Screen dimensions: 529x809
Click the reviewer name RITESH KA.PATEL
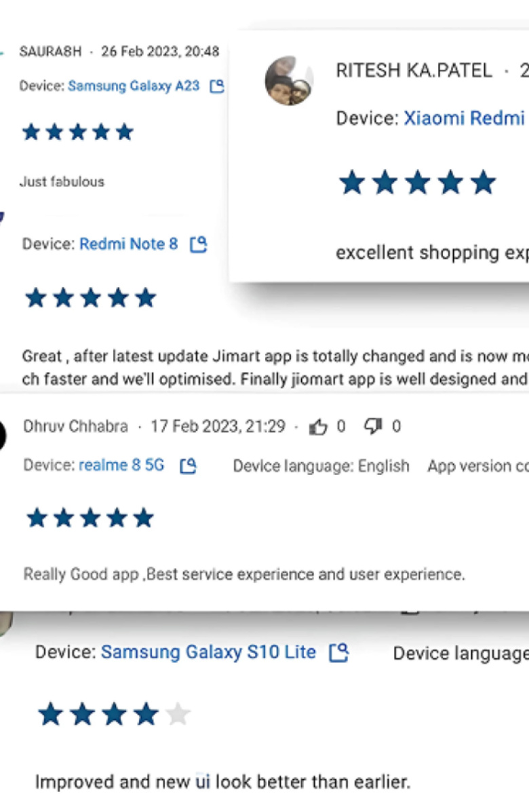point(414,71)
